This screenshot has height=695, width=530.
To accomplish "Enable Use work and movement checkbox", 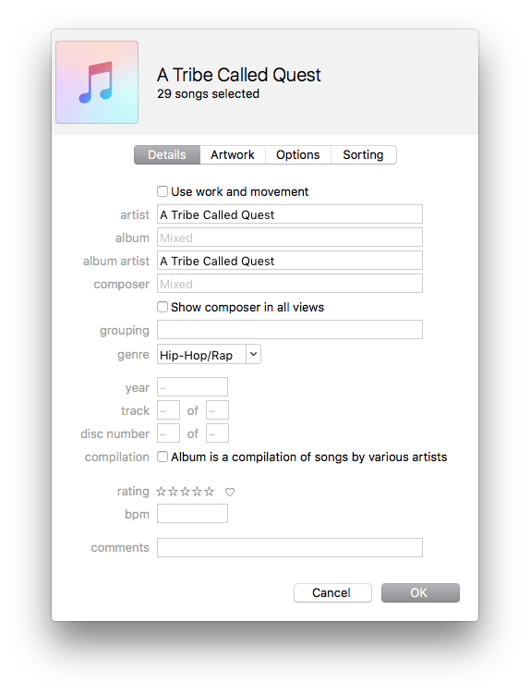I will (163, 191).
